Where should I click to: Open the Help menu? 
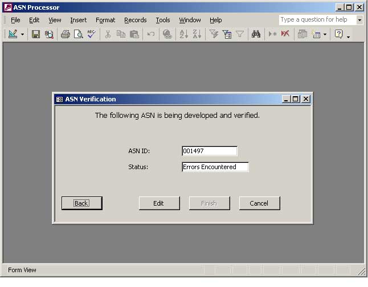click(216, 20)
